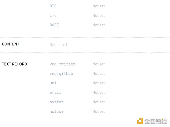Screen dimensions: 170x127
Task: Click the Not set value beside email
Action: [x=98, y=92]
